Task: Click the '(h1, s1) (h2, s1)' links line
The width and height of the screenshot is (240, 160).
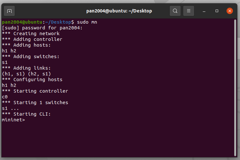Action: 26,74
